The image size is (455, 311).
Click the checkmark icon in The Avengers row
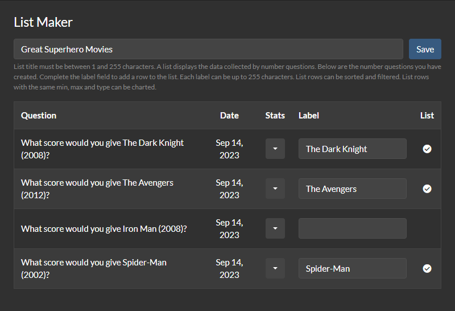coord(427,189)
